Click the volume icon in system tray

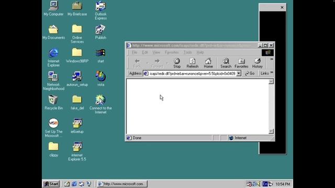pos(260,184)
